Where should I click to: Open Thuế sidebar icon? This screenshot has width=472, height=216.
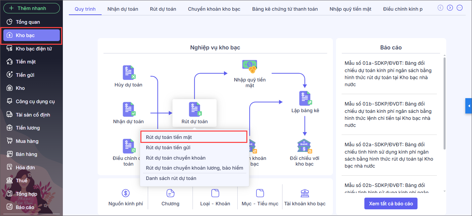pos(10,181)
